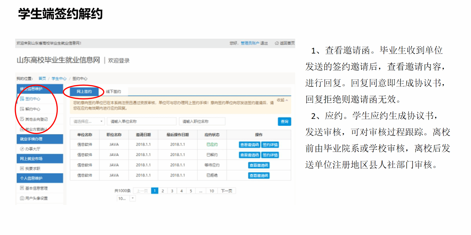Screen dimensions: 471x235
Task: Click the 我要求职 sidebar icon
Action: (x=22, y=168)
